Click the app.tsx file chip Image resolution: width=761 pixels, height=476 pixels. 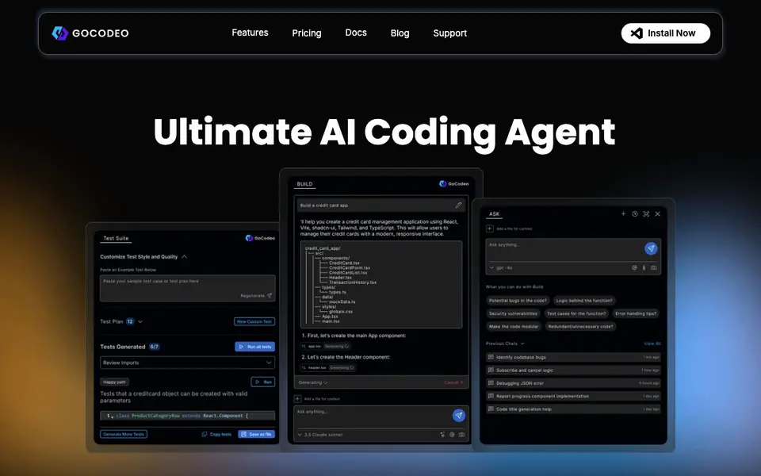coord(311,347)
